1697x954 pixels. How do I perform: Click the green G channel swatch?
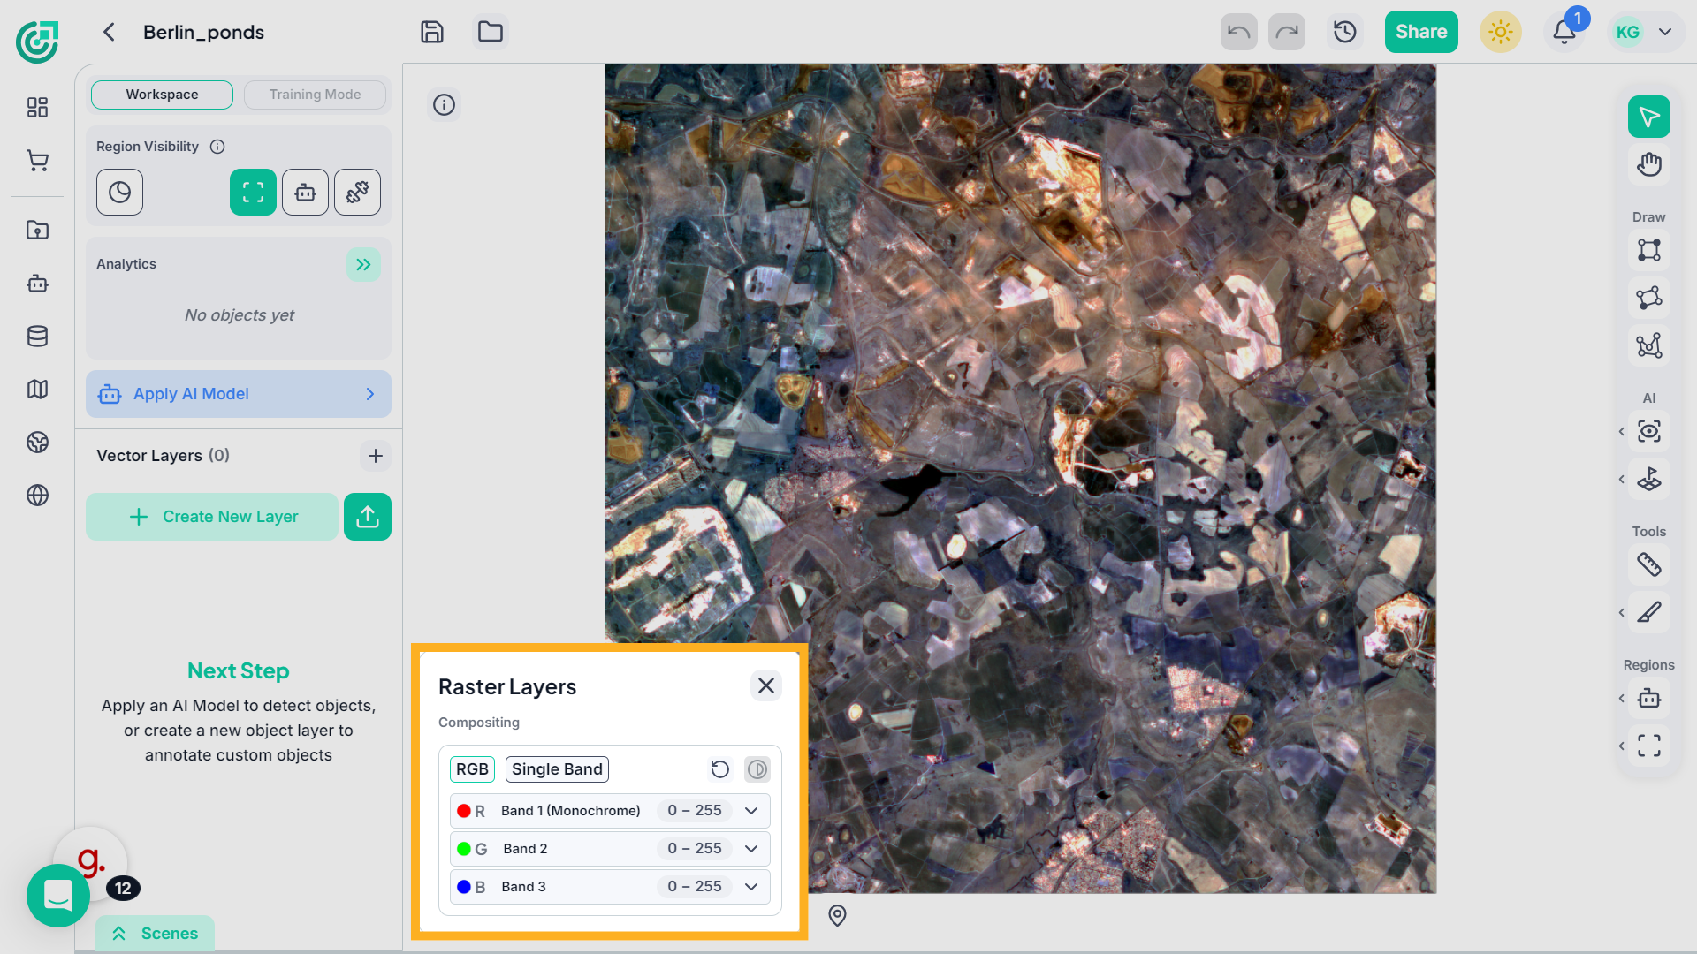[x=464, y=849]
